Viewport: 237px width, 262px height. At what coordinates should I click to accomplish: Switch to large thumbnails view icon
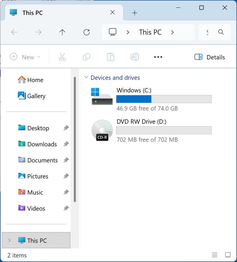228,255
